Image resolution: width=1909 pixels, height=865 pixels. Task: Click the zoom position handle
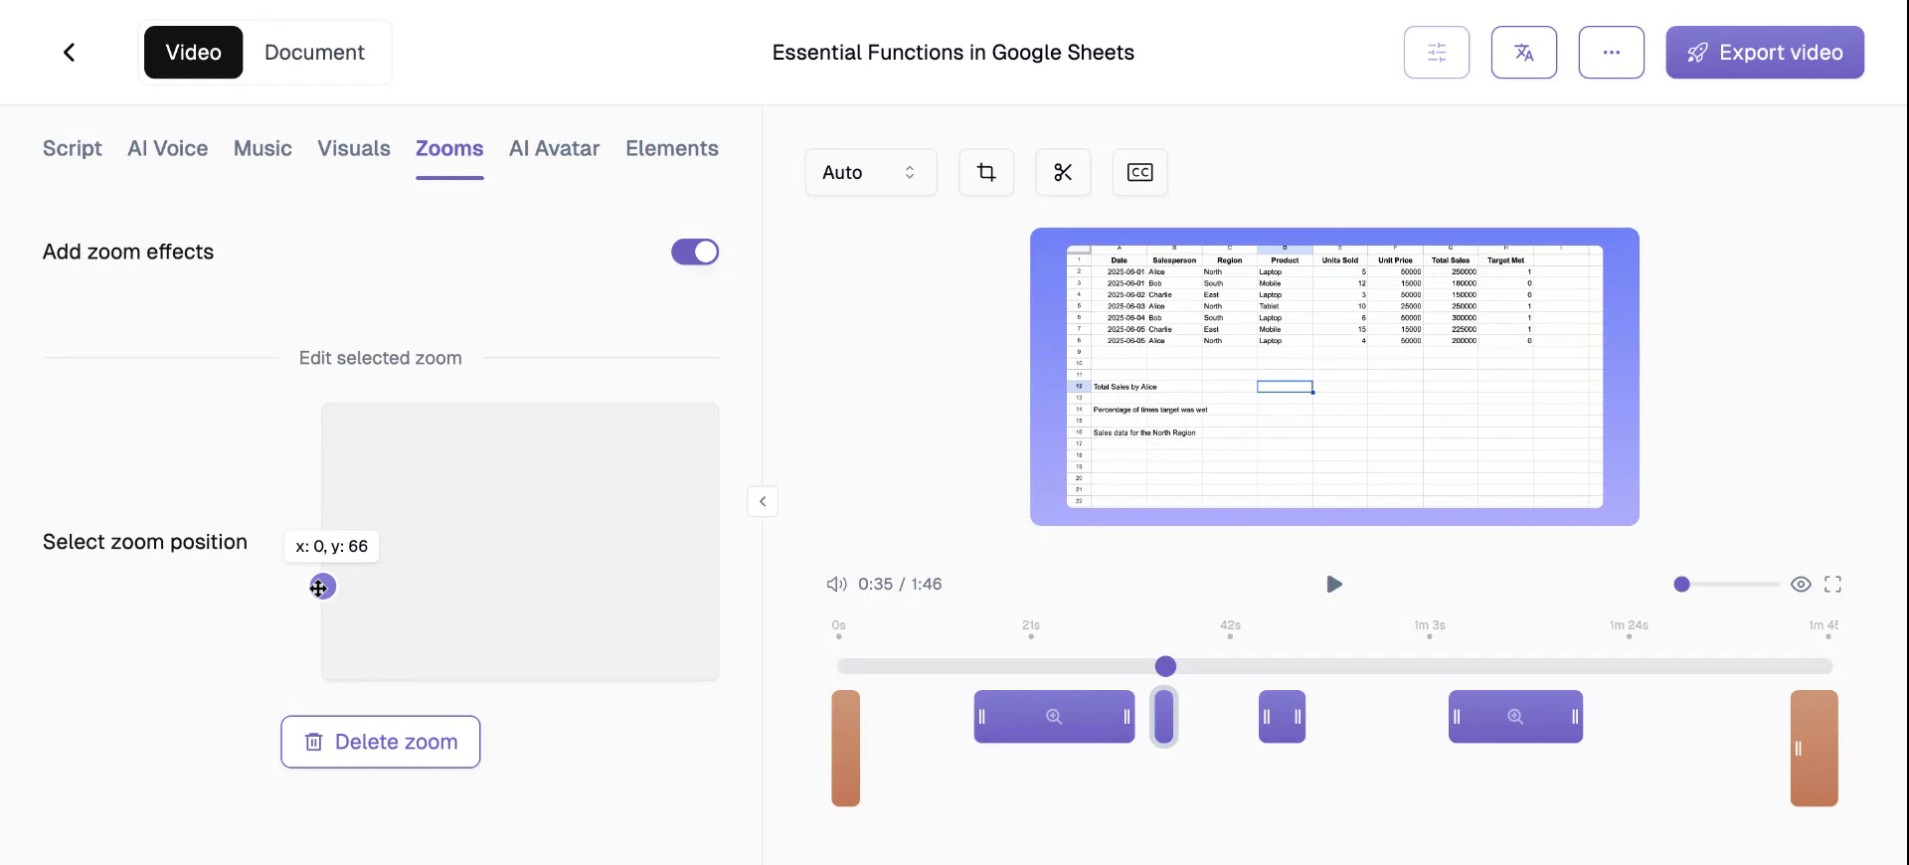[322, 587]
